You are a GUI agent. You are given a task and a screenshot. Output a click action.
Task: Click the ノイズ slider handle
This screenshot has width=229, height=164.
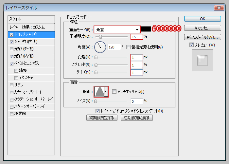[96, 101]
